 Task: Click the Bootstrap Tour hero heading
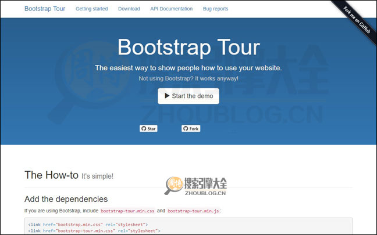point(188,47)
